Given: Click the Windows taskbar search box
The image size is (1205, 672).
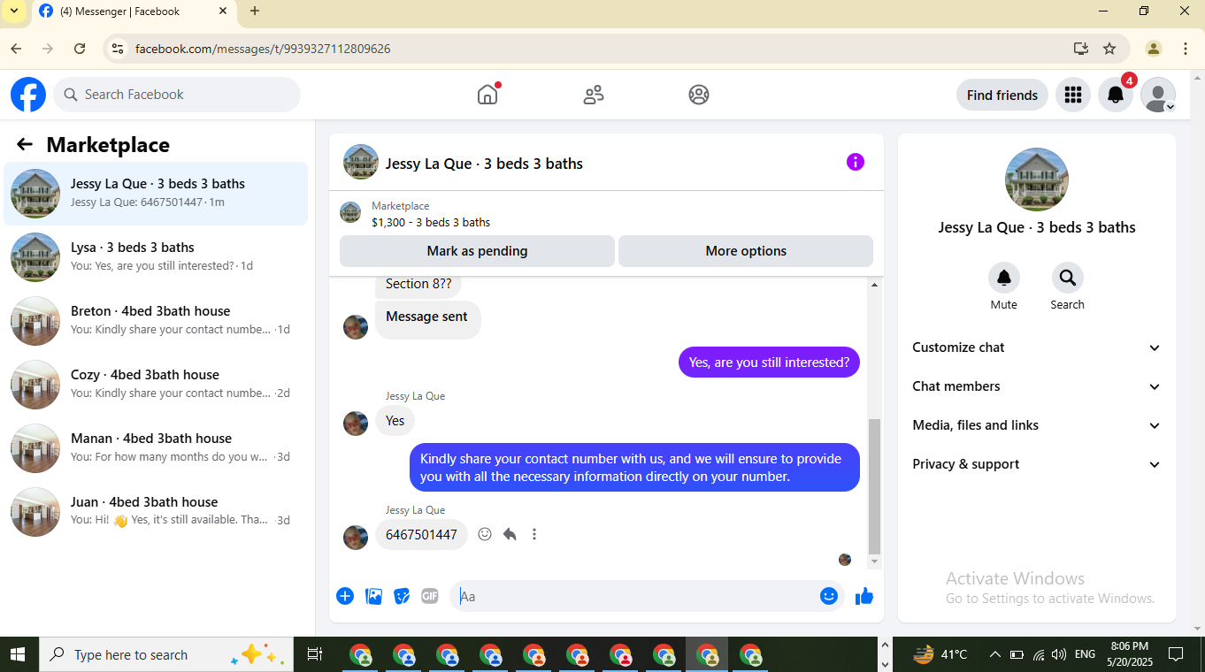Looking at the screenshot, I should 166,654.
